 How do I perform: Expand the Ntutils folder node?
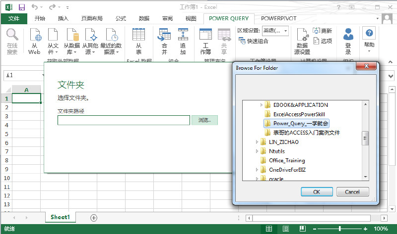[257, 151]
